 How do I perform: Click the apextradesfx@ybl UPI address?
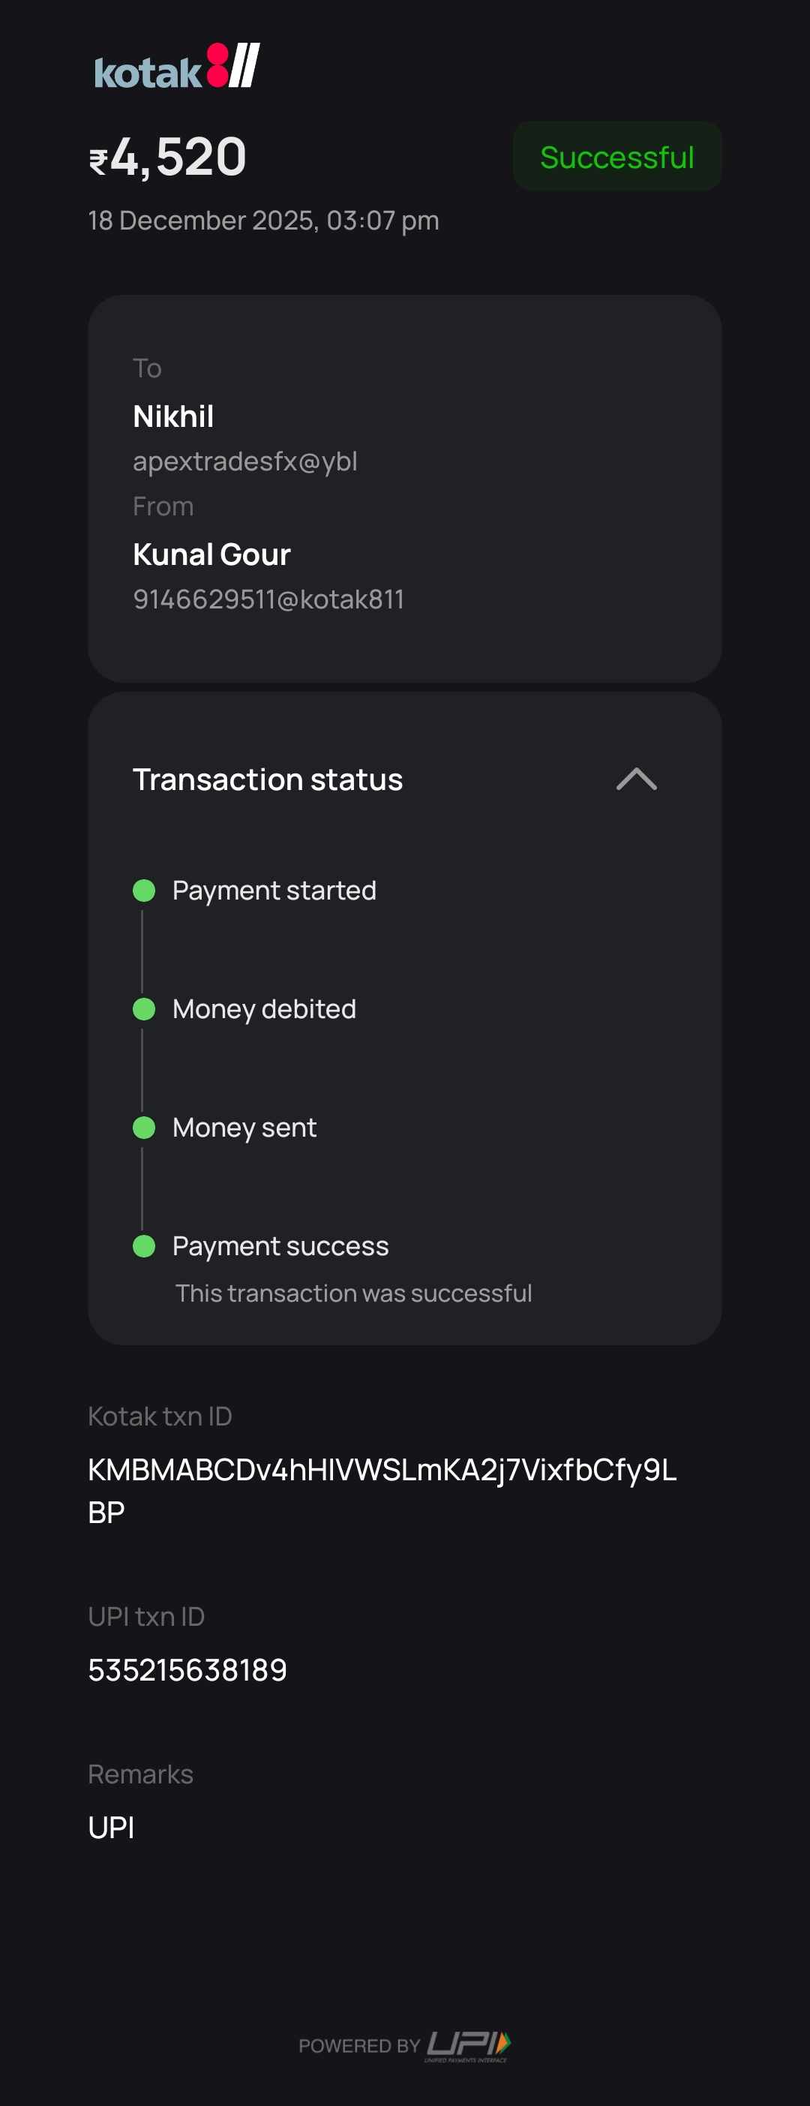coord(244,461)
